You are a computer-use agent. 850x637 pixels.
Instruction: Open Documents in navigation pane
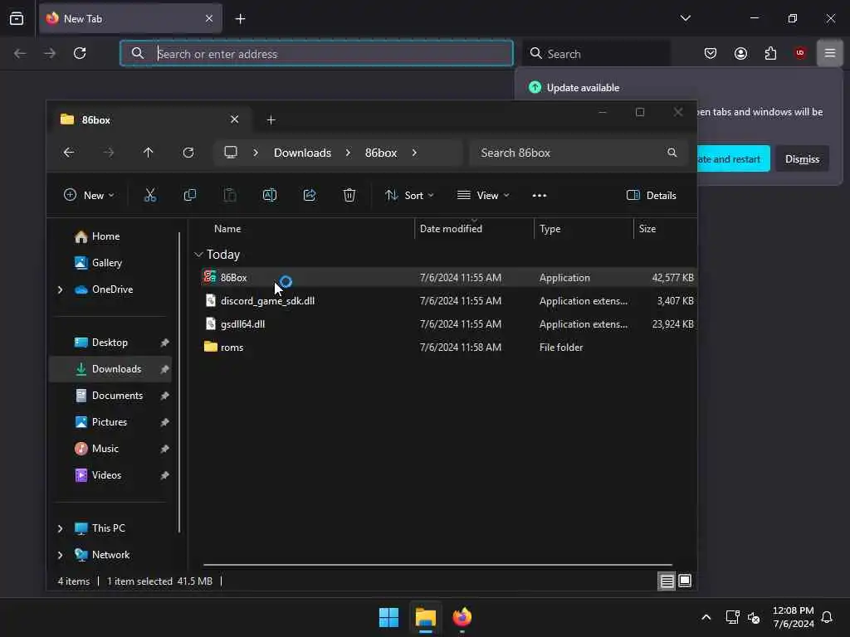117,396
